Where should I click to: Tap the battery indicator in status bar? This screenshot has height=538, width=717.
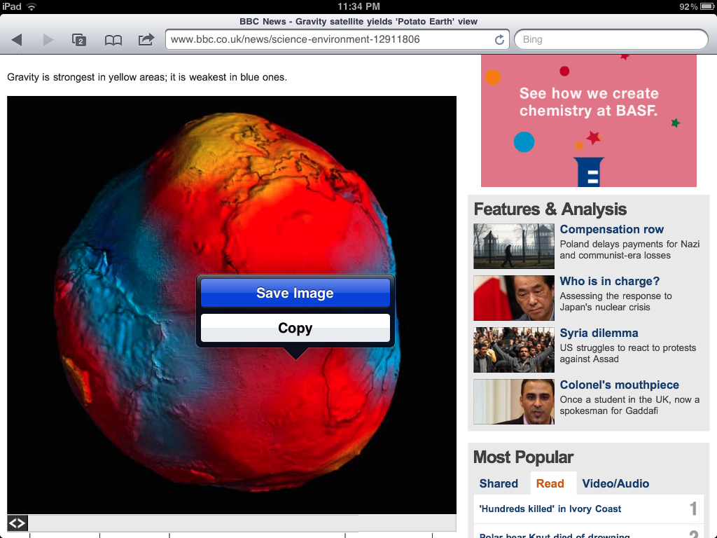pos(705,6)
